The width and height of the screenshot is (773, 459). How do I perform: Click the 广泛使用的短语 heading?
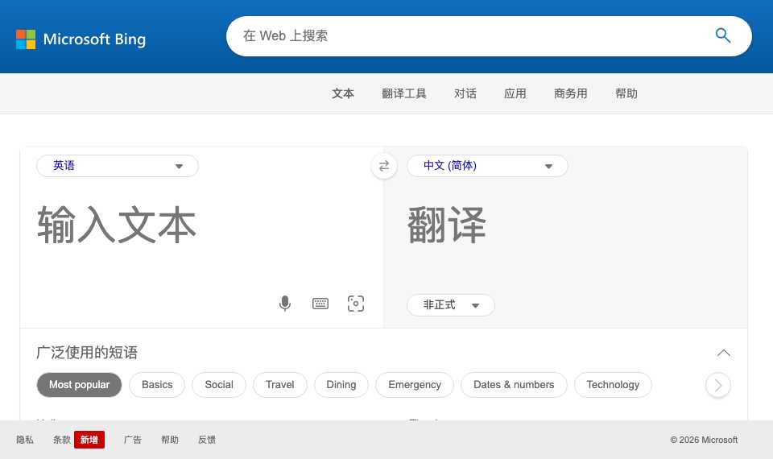click(x=87, y=353)
